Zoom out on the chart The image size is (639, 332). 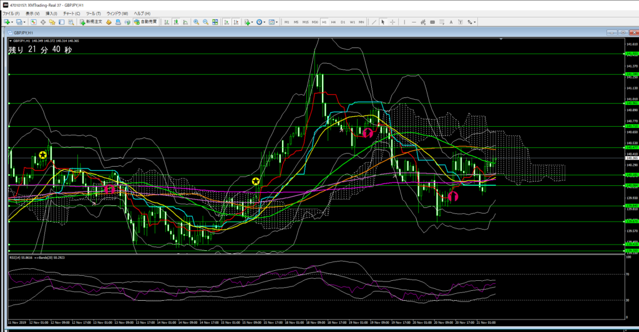click(x=206, y=22)
